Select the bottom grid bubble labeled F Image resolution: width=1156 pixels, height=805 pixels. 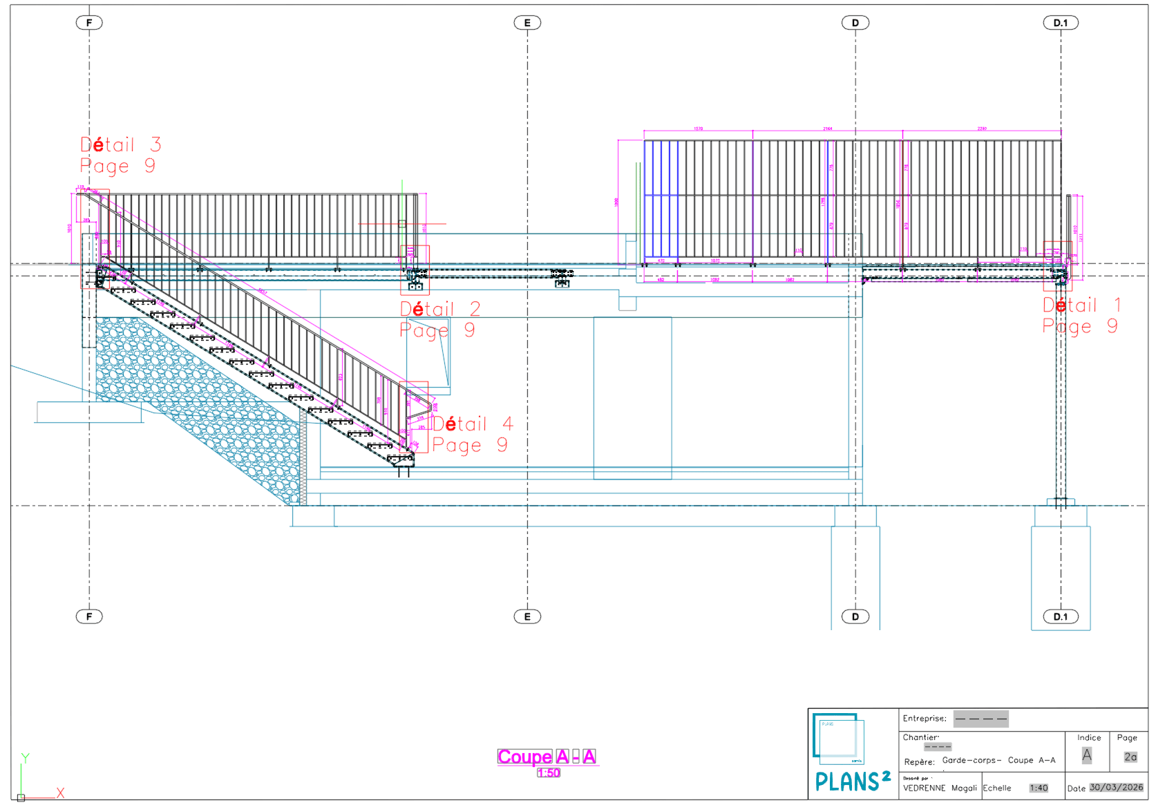click(89, 616)
